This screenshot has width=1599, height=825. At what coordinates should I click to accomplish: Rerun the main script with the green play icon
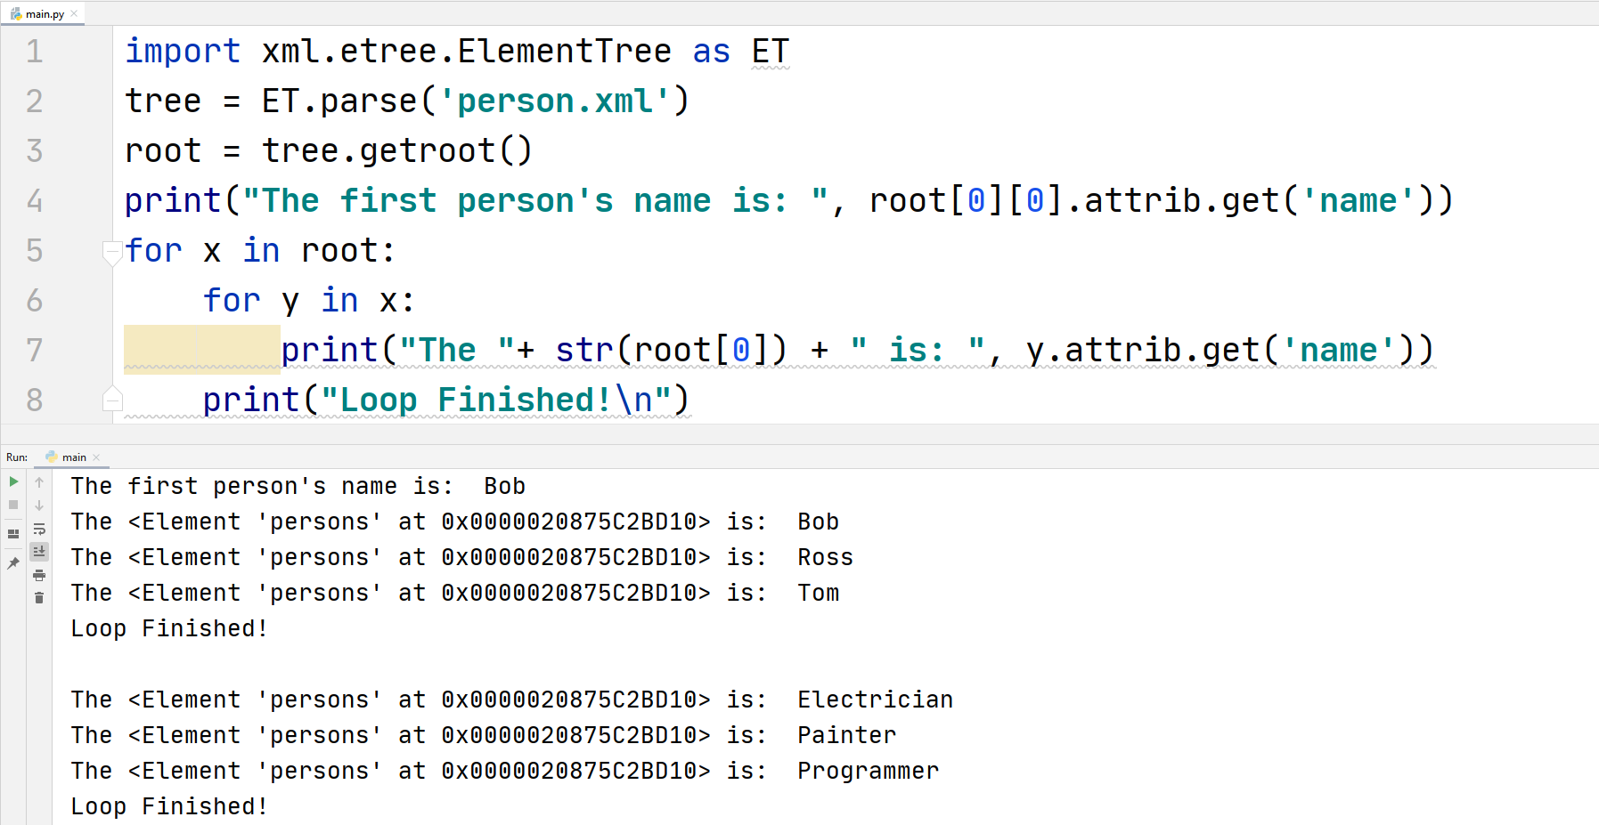pyautogui.click(x=13, y=482)
